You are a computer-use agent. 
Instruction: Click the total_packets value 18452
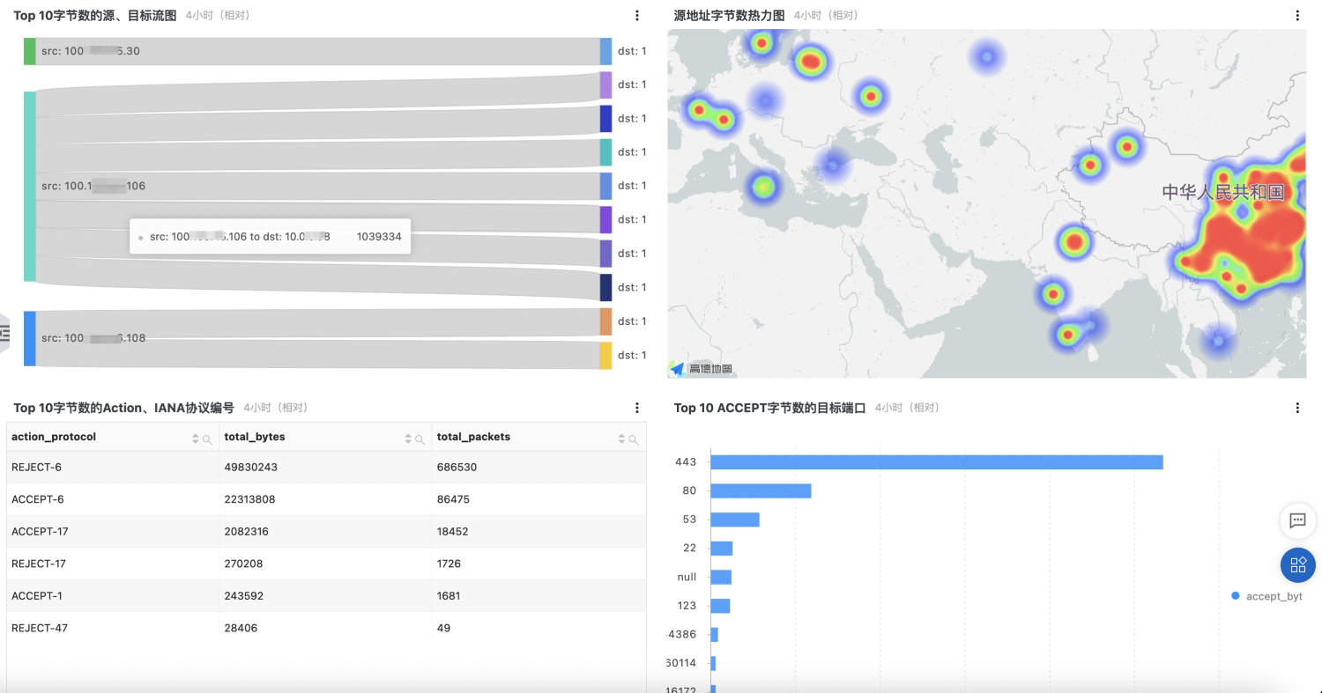[x=454, y=532]
